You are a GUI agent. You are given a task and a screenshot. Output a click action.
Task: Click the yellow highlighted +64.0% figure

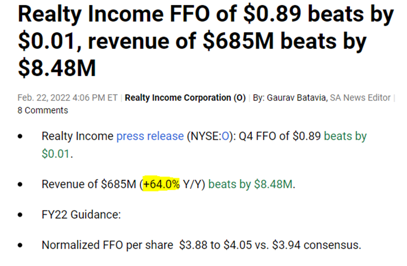(x=162, y=184)
